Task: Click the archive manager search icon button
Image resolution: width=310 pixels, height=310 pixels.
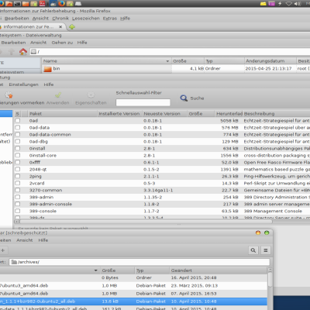Action: pos(253,250)
